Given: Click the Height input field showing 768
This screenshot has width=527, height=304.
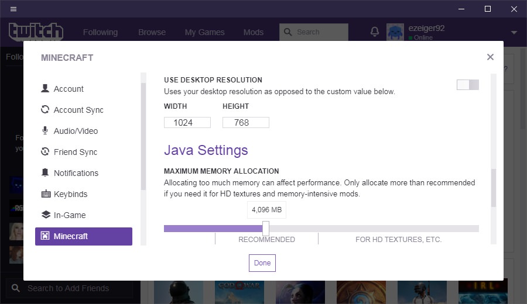Looking at the screenshot, I should pyautogui.click(x=246, y=122).
